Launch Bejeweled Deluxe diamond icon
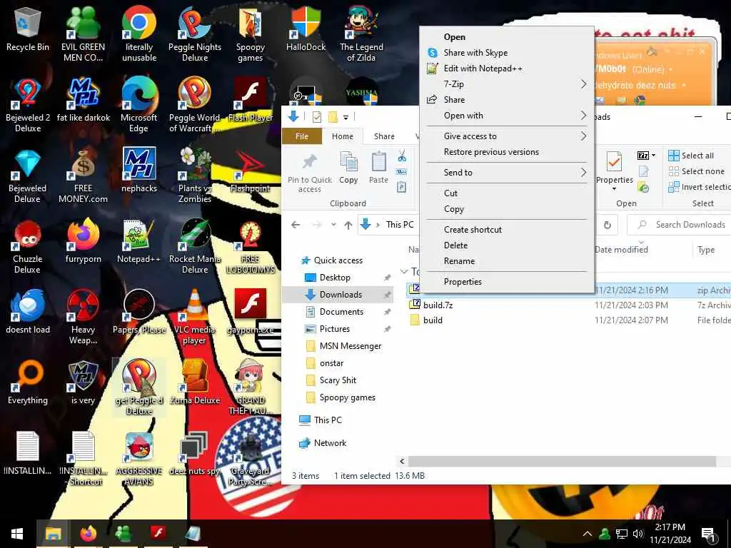 (28, 176)
